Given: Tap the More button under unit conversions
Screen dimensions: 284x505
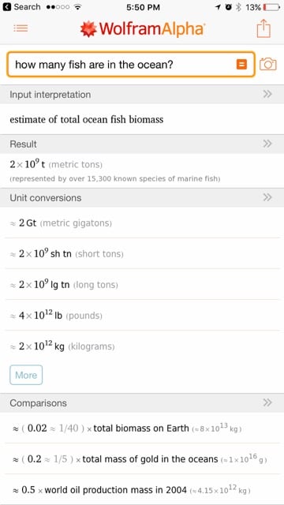Looking at the screenshot, I should pyautogui.click(x=26, y=375).
